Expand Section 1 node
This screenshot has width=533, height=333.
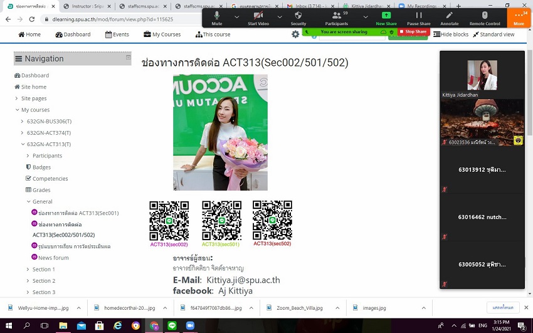click(x=28, y=269)
